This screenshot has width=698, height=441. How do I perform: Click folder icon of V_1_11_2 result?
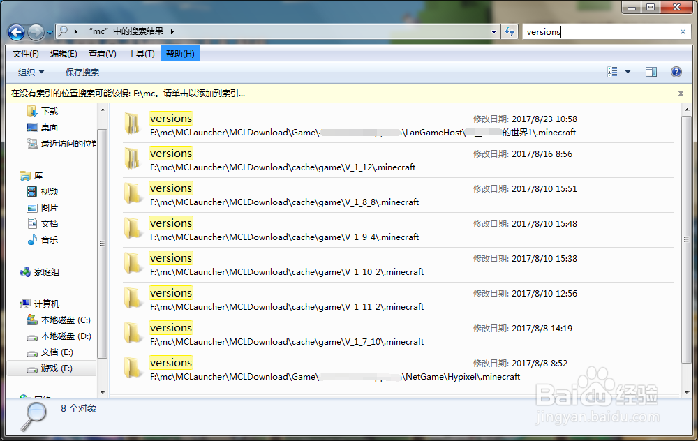(x=132, y=299)
